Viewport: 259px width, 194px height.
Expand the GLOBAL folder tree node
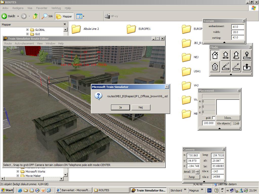[x=27, y=30]
